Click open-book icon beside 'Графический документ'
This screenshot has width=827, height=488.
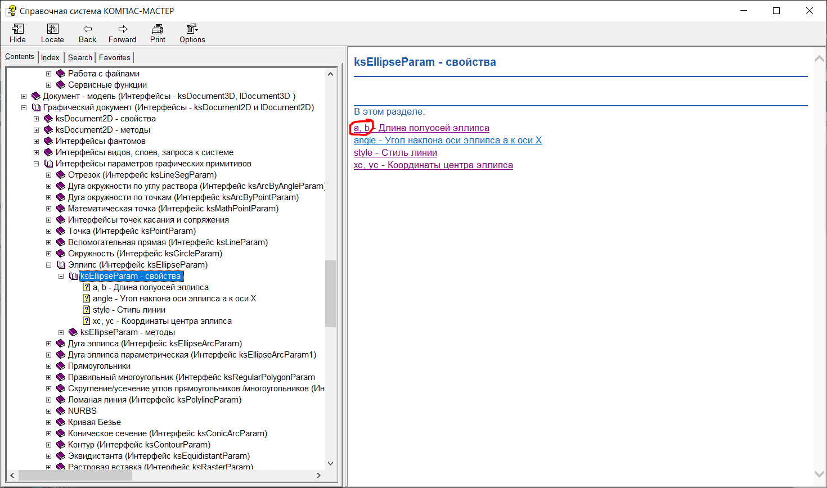[x=36, y=107]
